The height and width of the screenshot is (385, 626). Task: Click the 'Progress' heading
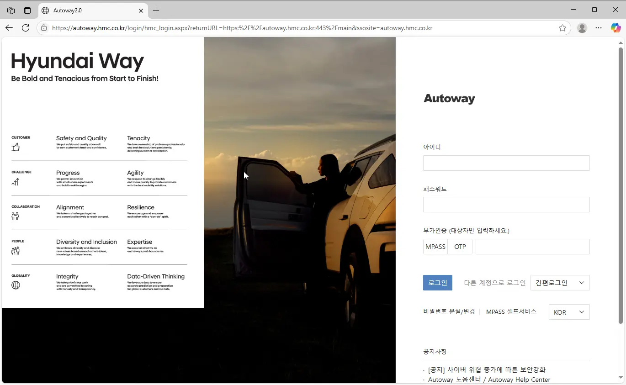click(x=68, y=173)
